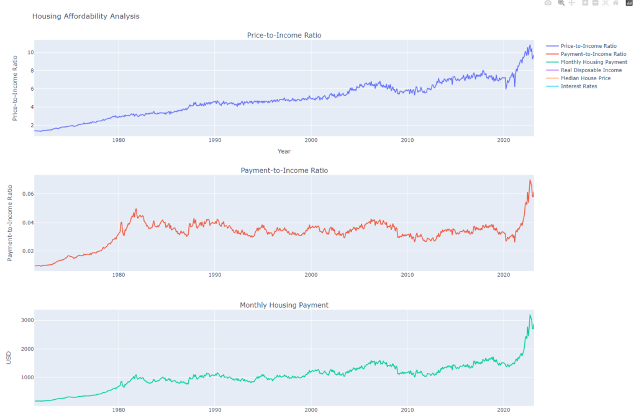Hide Price-to-Income Ratio trace via legend
636x416 pixels.
588,46
